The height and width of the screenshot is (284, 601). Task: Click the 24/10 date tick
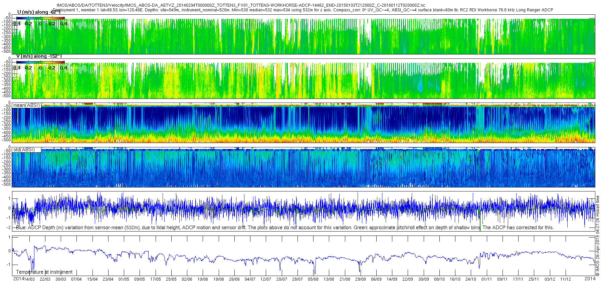[x=471, y=279]
